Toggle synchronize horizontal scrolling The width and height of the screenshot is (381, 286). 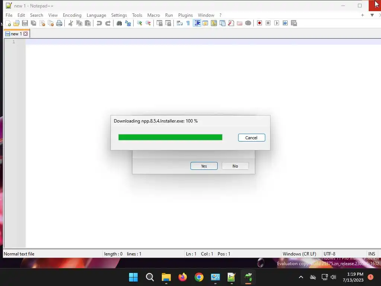pos(168,23)
